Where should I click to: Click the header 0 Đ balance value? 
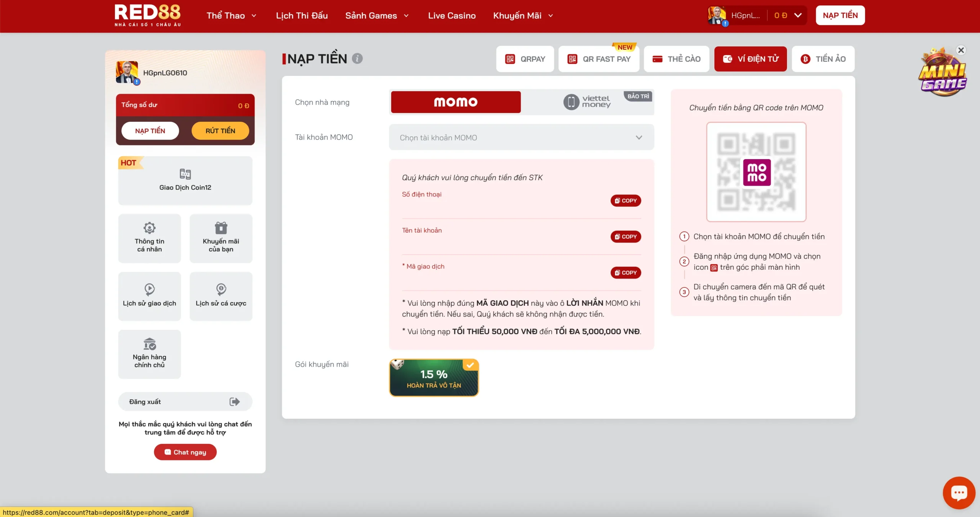[781, 15]
